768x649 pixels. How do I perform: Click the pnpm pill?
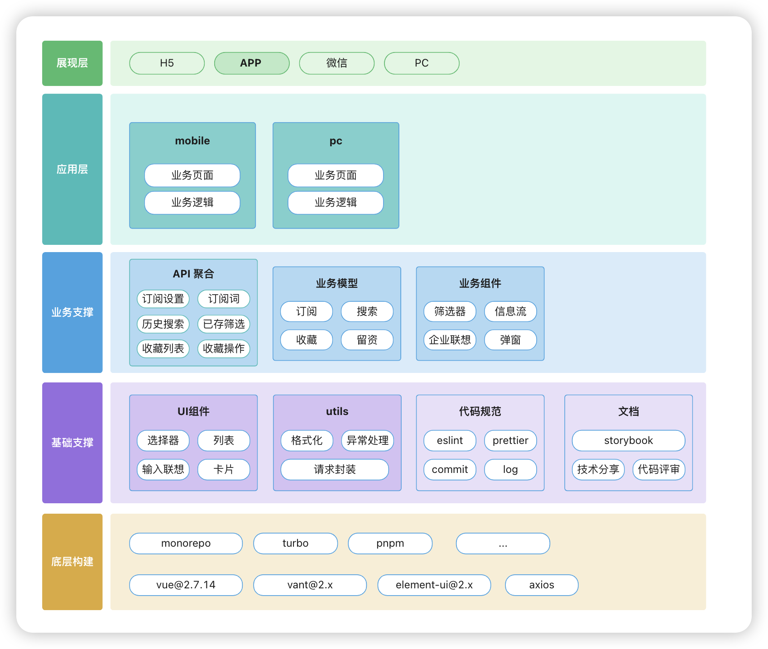[x=390, y=543]
